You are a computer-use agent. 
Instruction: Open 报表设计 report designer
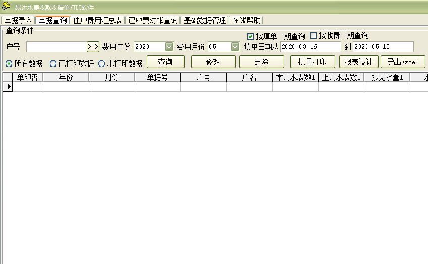coord(358,62)
